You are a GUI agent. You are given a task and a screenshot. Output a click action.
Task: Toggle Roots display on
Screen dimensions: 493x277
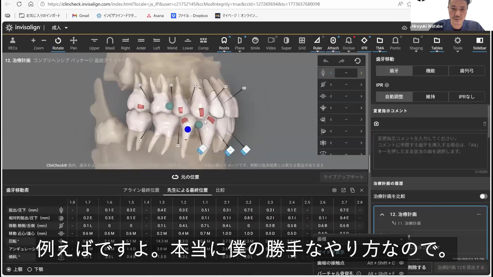pyautogui.click(x=224, y=43)
